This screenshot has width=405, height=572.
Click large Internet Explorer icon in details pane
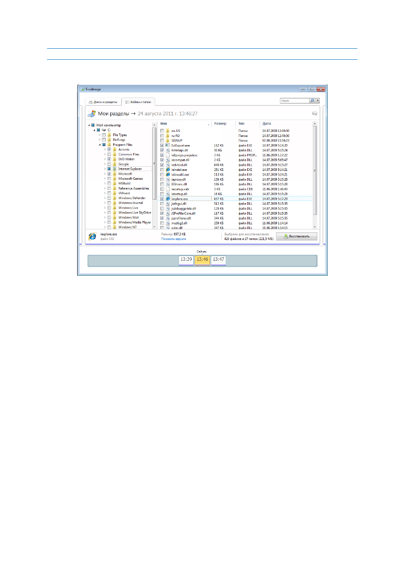pos(92,236)
